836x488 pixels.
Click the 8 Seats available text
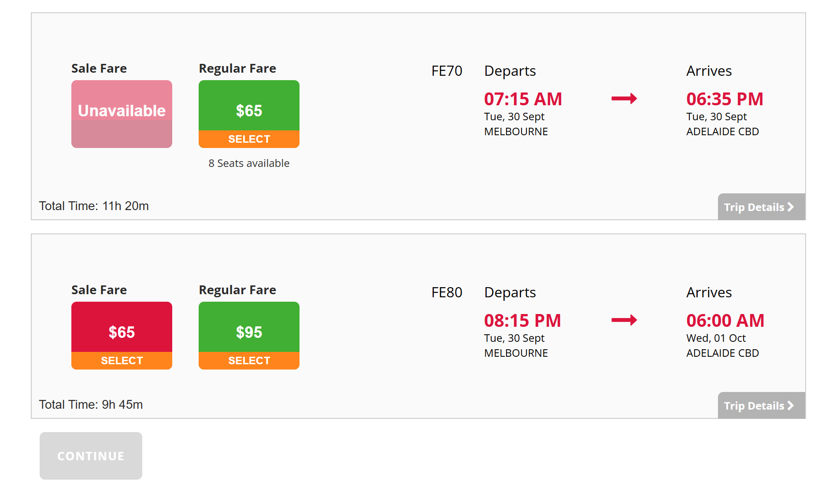pyautogui.click(x=249, y=163)
